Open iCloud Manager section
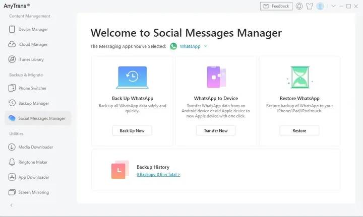The width and height of the screenshot is (363, 217). (x=33, y=44)
